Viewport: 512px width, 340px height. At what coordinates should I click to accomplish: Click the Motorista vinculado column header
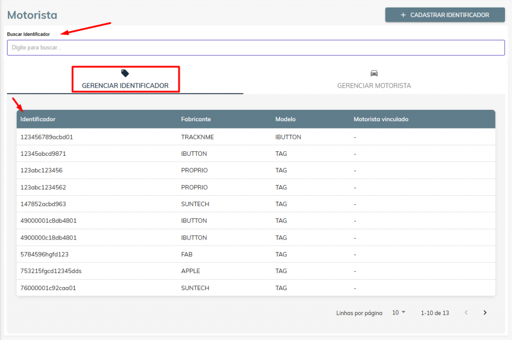[x=381, y=119]
